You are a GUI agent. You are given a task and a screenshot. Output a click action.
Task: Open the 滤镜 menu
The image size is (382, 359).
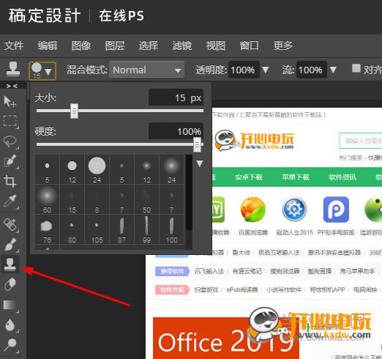[182, 45]
